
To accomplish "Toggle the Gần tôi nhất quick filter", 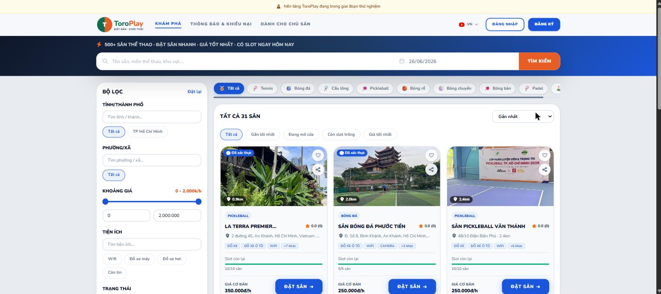I will 263,135.
